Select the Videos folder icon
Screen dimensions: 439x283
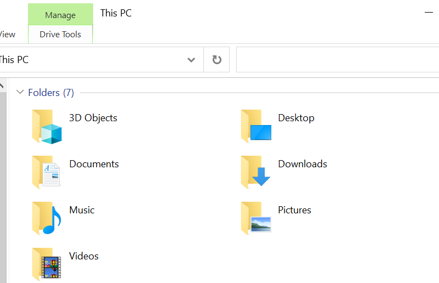click(x=47, y=264)
